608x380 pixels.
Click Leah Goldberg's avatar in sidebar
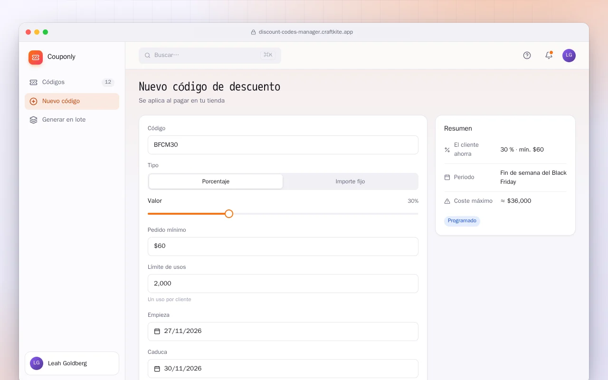click(37, 363)
